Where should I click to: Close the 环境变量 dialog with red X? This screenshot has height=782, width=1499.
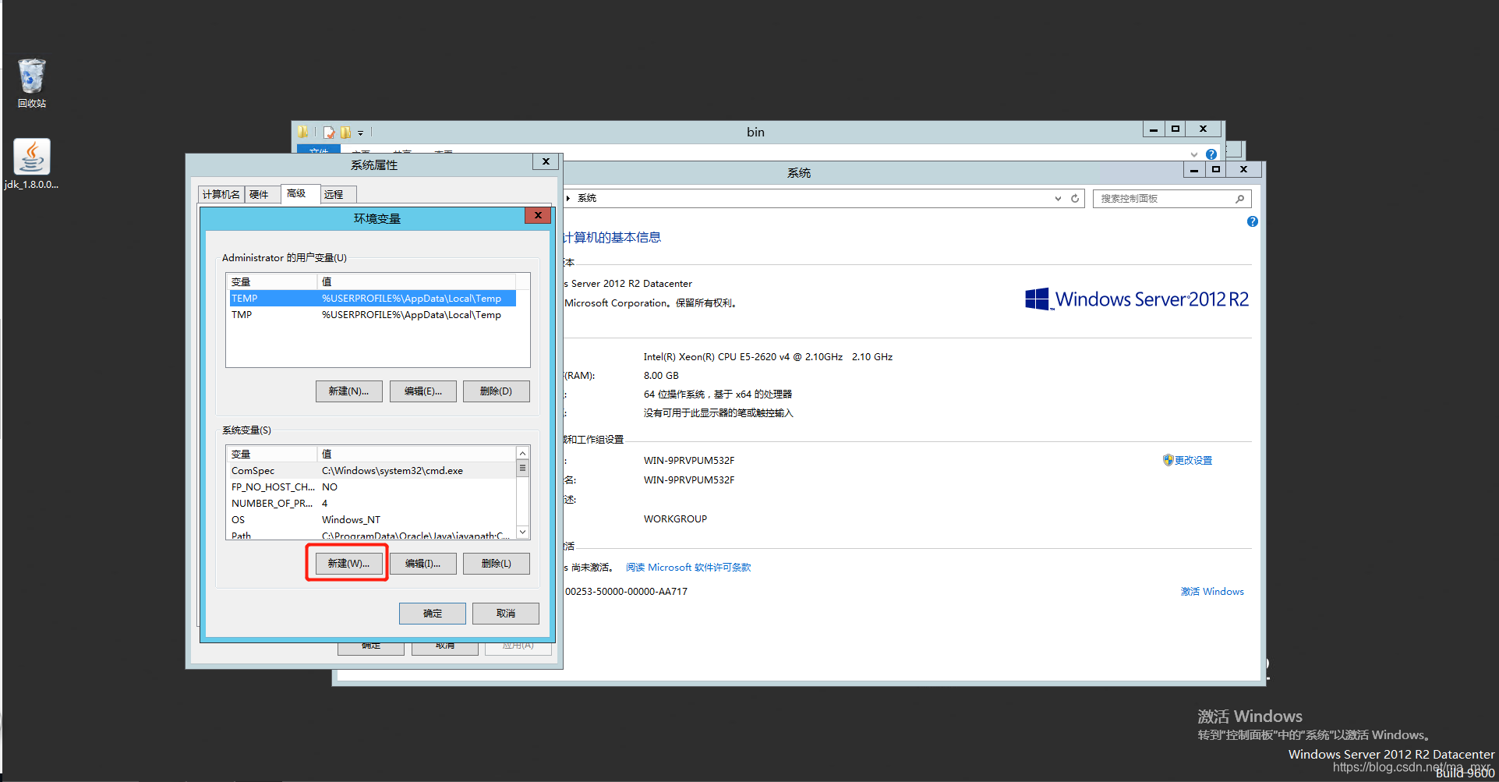538,215
